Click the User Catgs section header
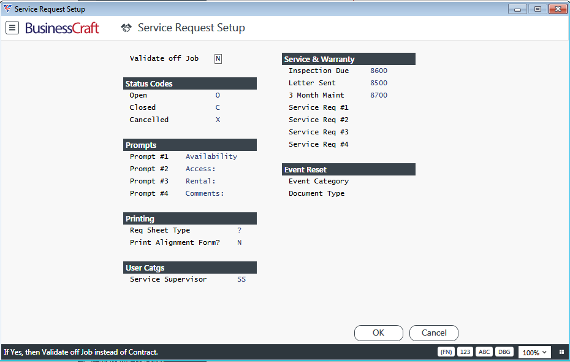 (x=190, y=268)
